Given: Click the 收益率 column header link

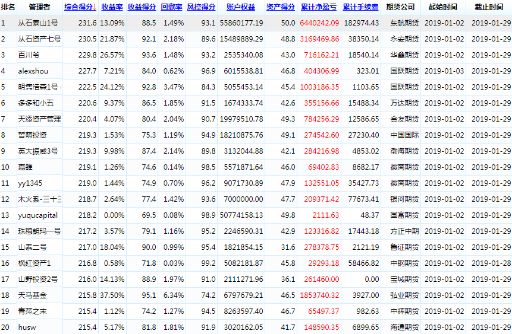Looking at the screenshot, I should [x=112, y=7].
